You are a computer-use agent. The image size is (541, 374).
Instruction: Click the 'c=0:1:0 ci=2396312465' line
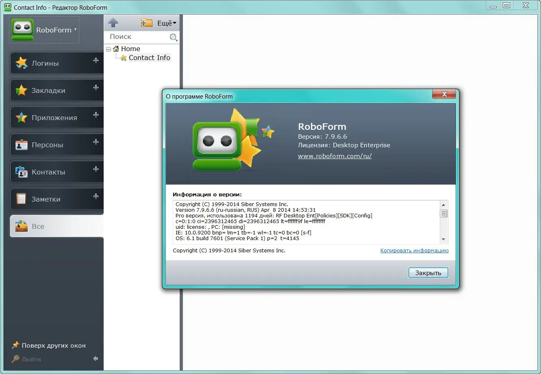[x=250, y=221]
